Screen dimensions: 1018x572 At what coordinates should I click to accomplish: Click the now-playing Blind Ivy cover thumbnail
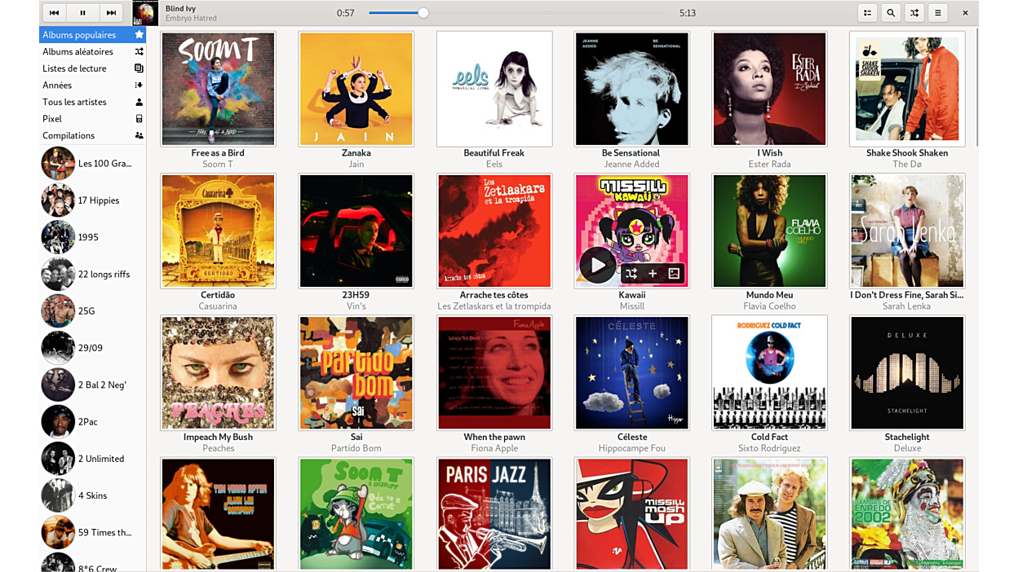tap(145, 13)
